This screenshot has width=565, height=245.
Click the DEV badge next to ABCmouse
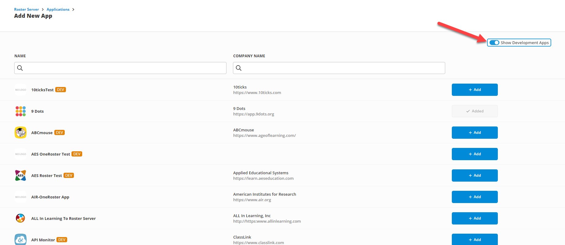(60, 133)
